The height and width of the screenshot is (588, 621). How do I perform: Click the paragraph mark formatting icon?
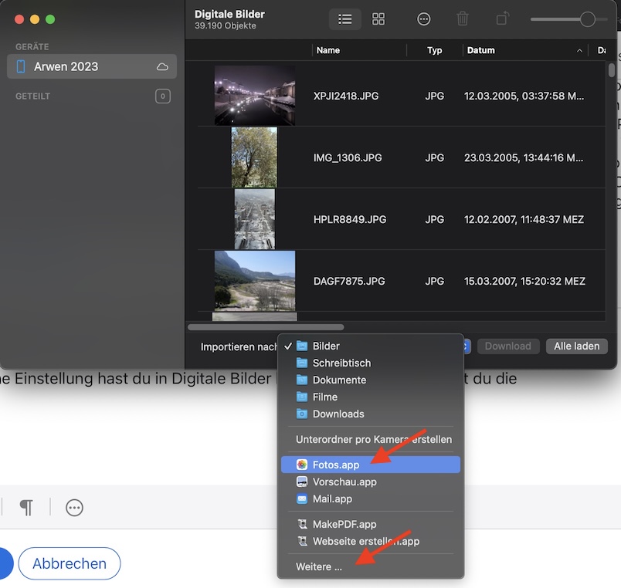26,507
